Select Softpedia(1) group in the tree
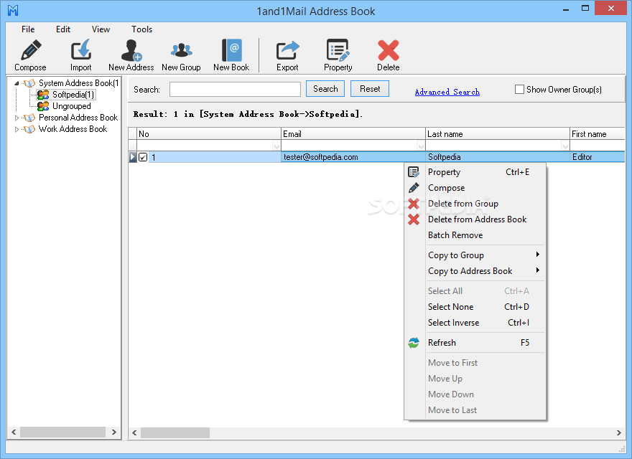This screenshot has height=459, width=632. (x=73, y=95)
